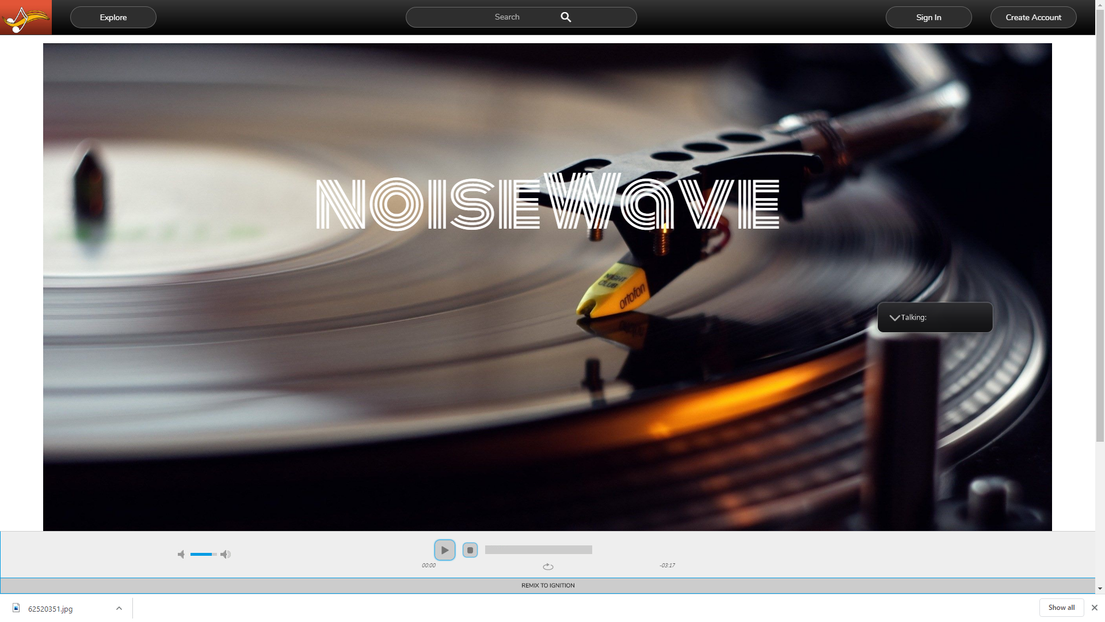Open the Explore menu
Viewport: 1105px width, 622px height.
(x=113, y=17)
